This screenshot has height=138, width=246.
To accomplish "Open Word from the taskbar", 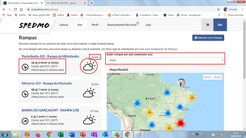I will [x=72, y=134].
